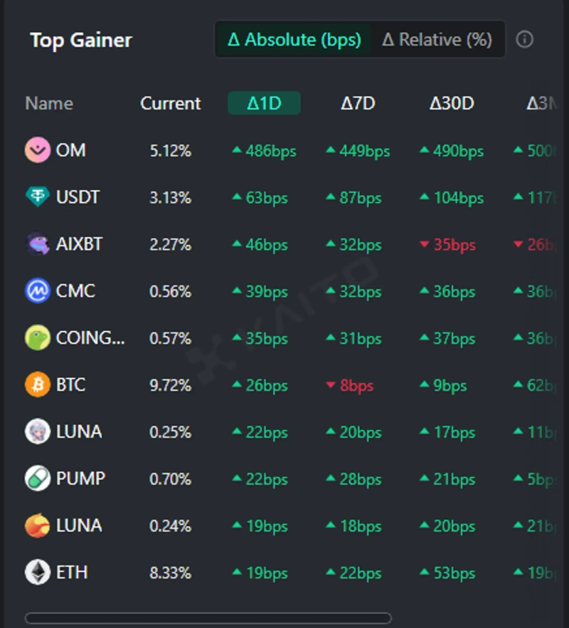Screen dimensions: 569x628
Task: Switch to Δ Relative (%) mode
Action: click(437, 39)
